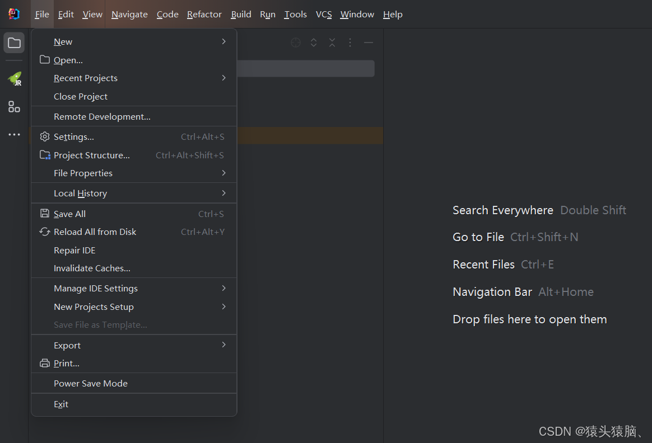Click the Reload All from Disk refresh icon
The width and height of the screenshot is (652, 443).
click(x=44, y=231)
